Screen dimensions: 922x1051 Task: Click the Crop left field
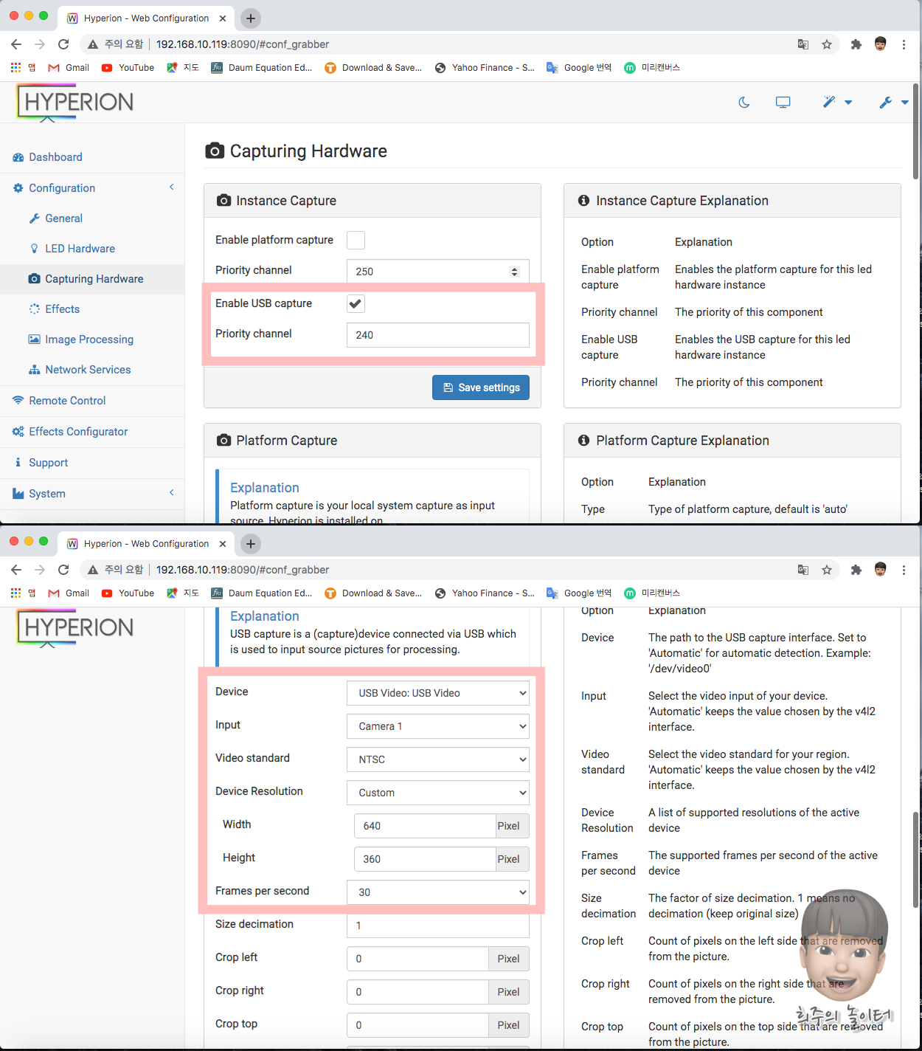[x=417, y=959]
